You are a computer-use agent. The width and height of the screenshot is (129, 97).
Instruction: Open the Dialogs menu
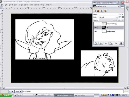pos(37,5)
